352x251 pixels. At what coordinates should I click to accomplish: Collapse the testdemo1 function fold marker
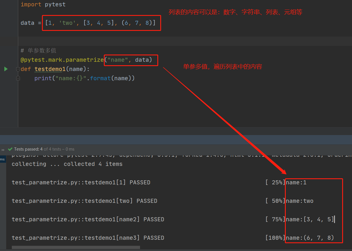point(18,69)
